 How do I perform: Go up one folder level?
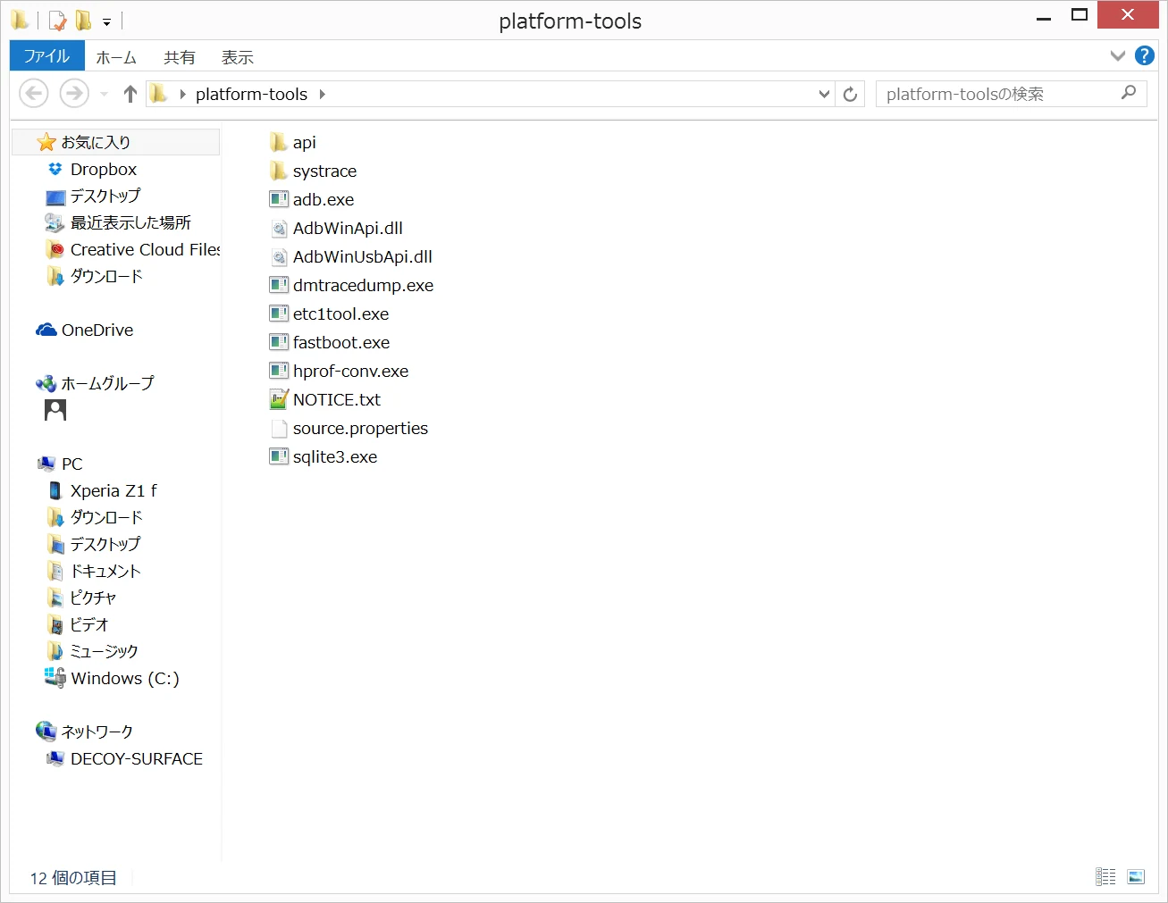coord(130,94)
